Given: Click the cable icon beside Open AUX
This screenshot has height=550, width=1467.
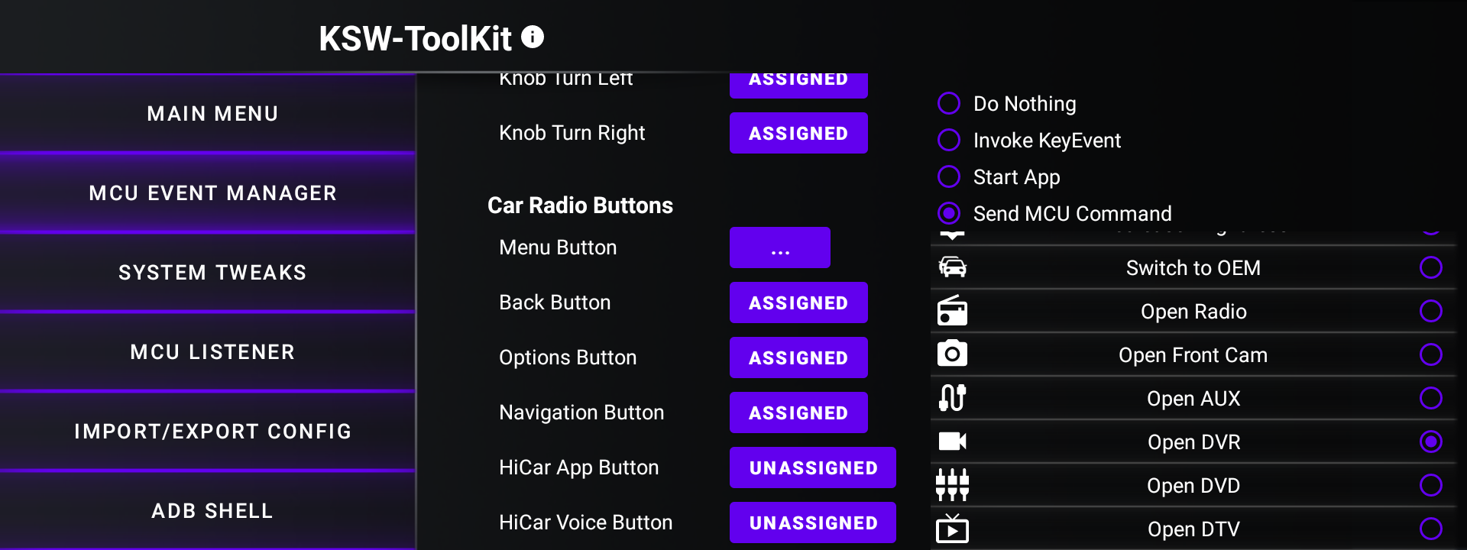Looking at the screenshot, I should [x=952, y=397].
